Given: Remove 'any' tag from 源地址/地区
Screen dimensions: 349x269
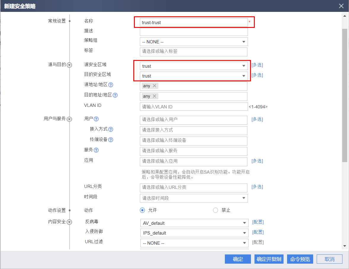Looking at the screenshot, I should pos(154,86).
